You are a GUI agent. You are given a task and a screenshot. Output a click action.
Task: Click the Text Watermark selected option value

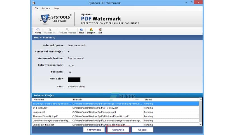click(77, 45)
